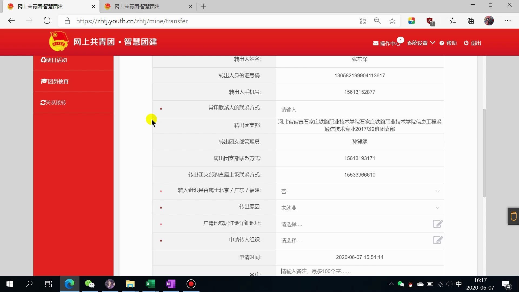
Task: Open Windows taskbar search
Action: (x=29, y=284)
